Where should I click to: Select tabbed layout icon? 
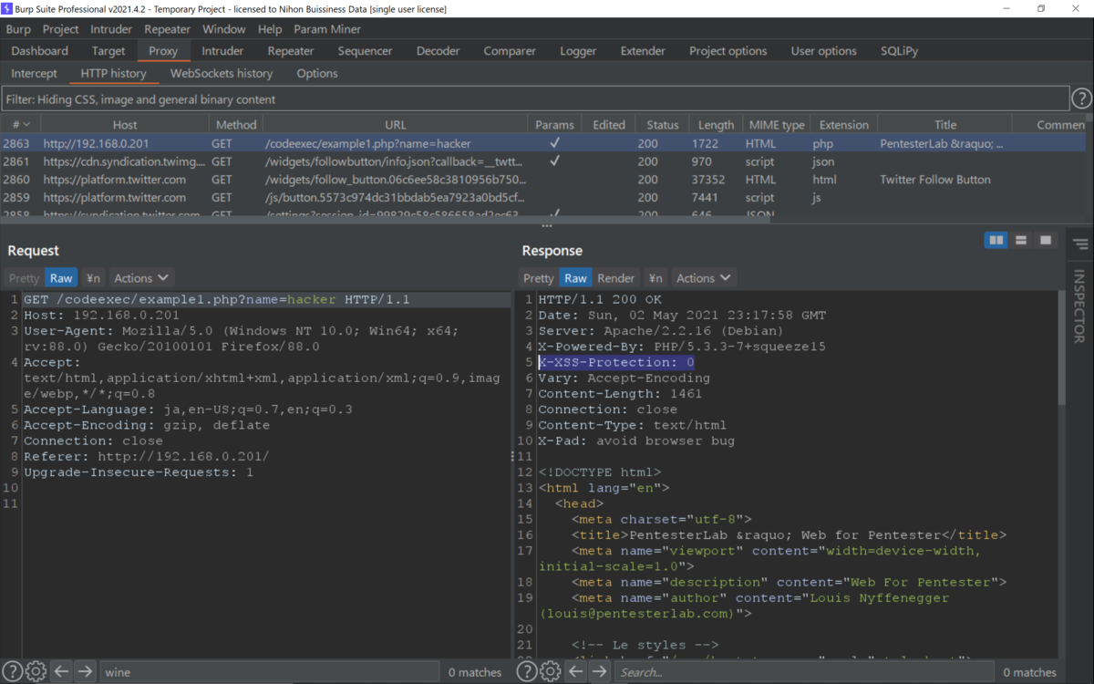(x=1046, y=240)
